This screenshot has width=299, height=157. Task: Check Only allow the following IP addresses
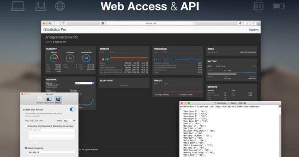(x=26, y=126)
